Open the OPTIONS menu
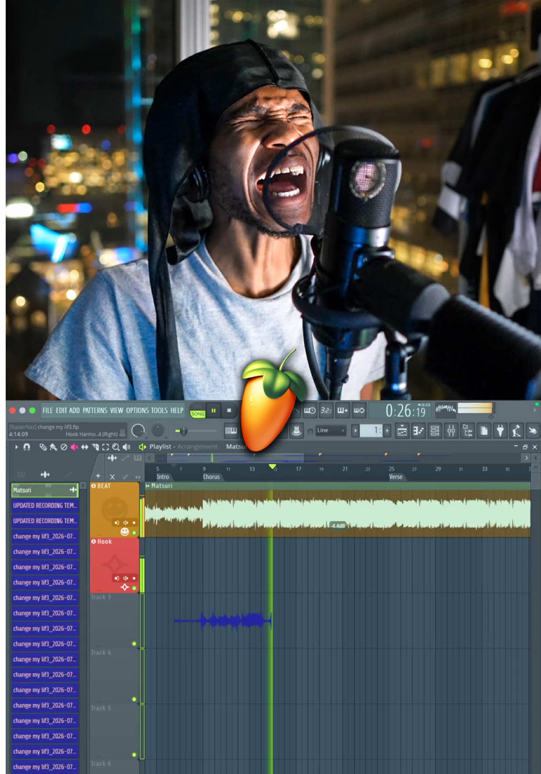The image size is (541, 774). pos(137,411)
